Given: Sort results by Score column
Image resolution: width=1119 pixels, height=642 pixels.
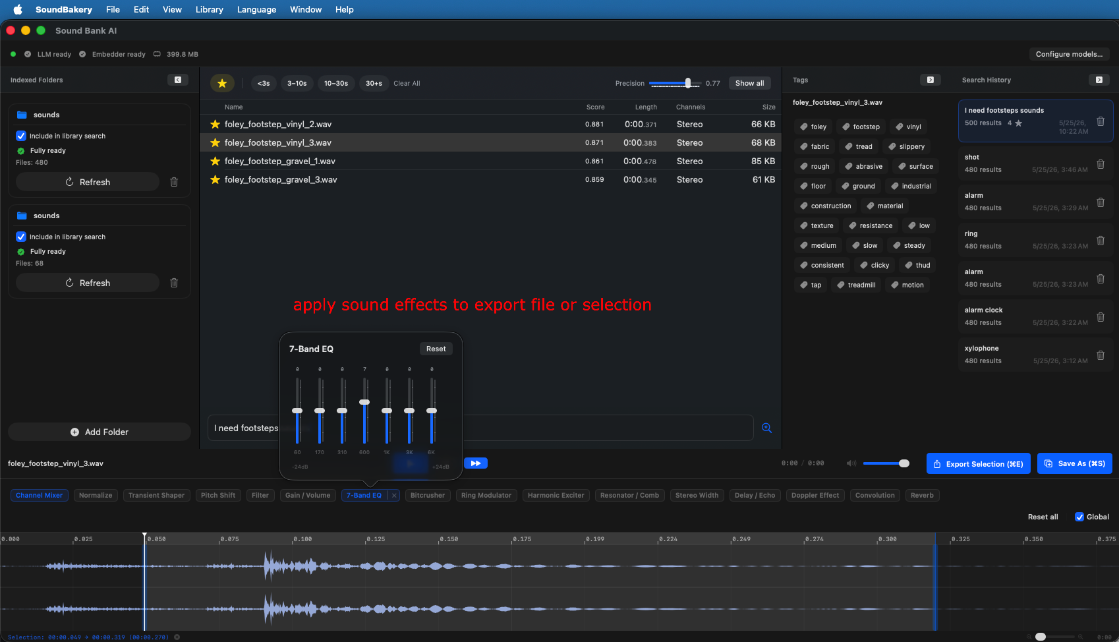Looking at the screenshot, I should (595, 107).
